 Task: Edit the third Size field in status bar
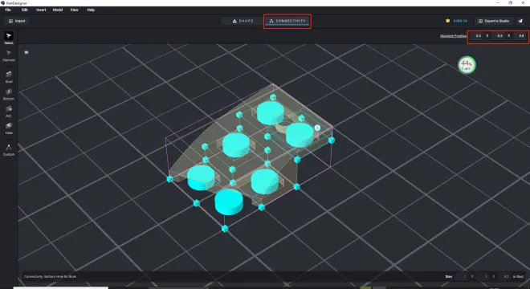(505, 276)
